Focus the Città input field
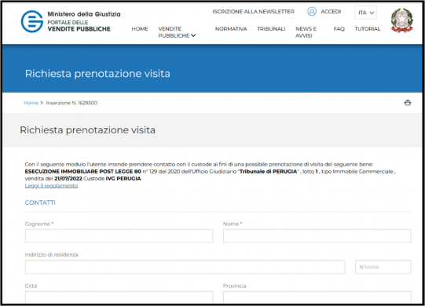 pyautogui.click(x=119, y=297)
